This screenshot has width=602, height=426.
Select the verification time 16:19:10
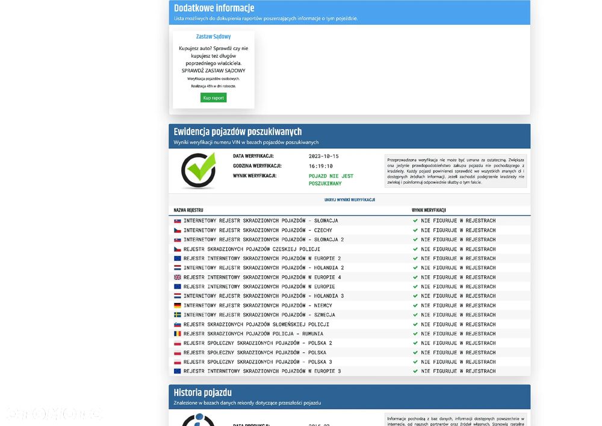point(321,166)
